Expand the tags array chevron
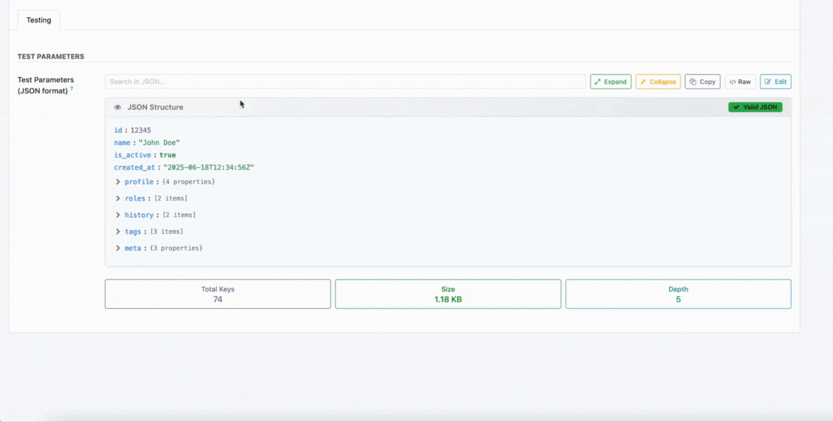Image resolution: width=833 pixels, height=422 pixels. coord(118,232)
